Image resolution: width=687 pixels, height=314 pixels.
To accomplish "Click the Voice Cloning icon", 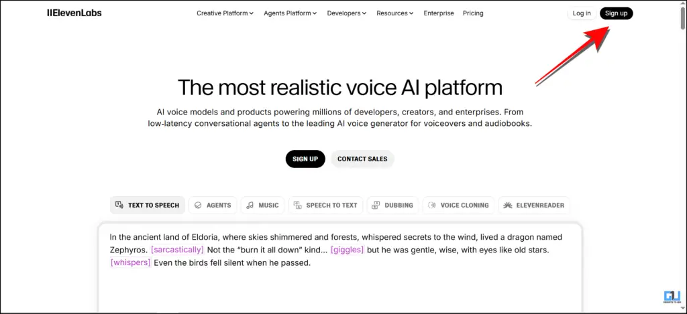I will pos(432,205).
